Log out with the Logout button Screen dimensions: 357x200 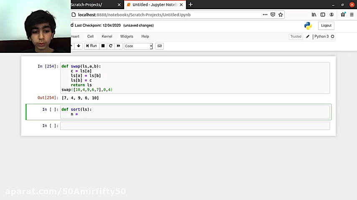tap(326, 25)
